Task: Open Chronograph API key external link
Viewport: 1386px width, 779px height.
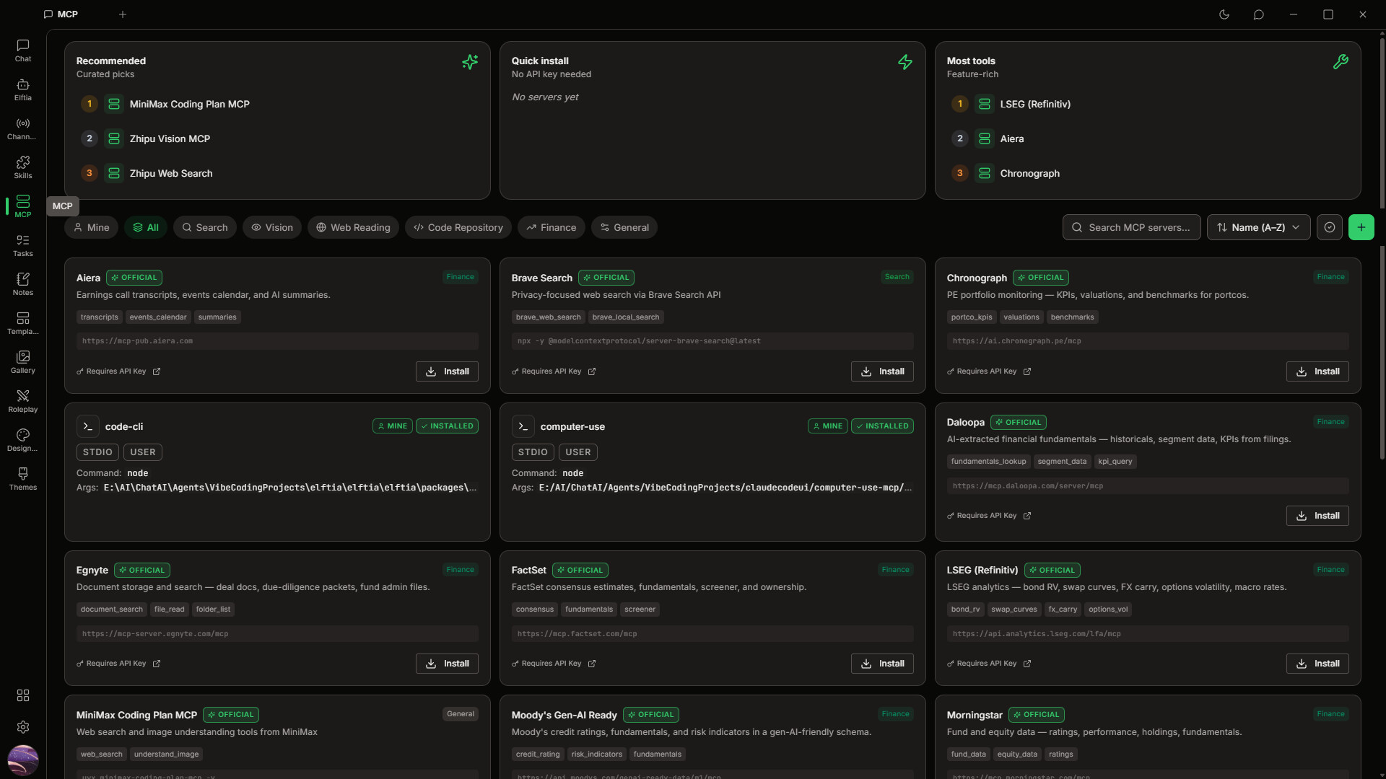Action: click(1027, 371)
